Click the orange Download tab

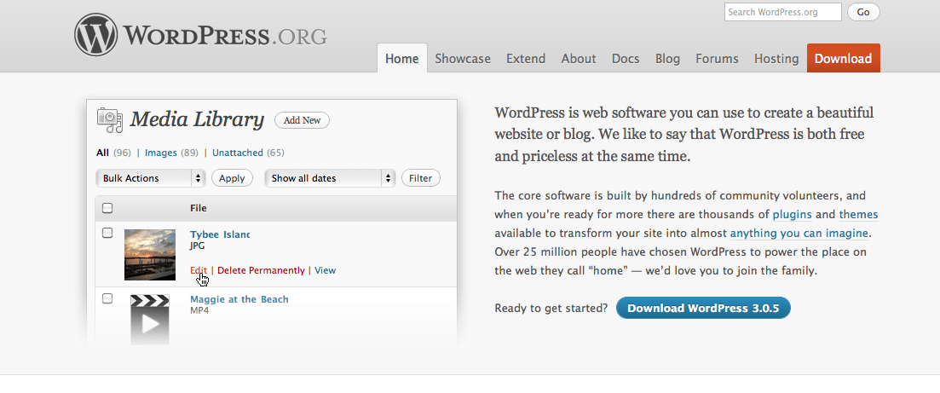coord(844,58)
